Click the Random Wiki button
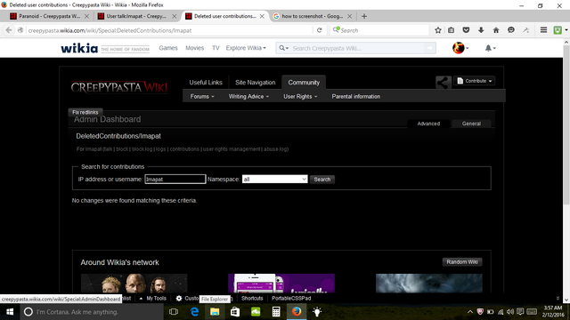The width and height of the screenshot is (570, 320). pos(462,262)
